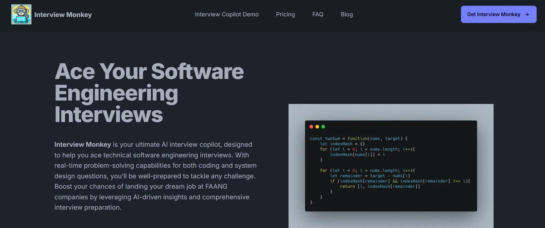Open the FAQ nav link
The height and width of the screenshot is (228, 545).
(318, 14)
